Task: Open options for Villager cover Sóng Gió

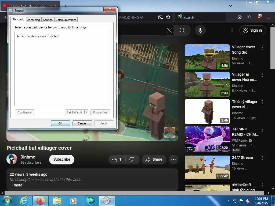Action: click(262, 47)
